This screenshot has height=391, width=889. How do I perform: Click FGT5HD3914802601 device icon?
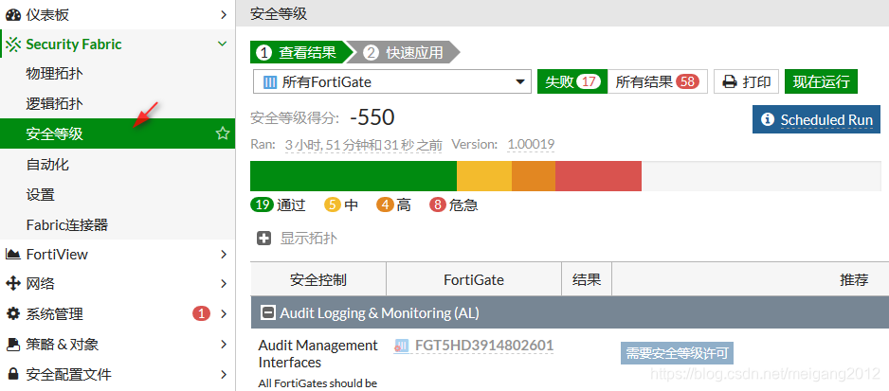tap(402, 346)
